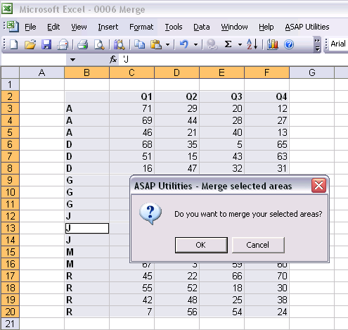
Task: Open the Paste options dropdown arrow
Action: click(167, 44)
